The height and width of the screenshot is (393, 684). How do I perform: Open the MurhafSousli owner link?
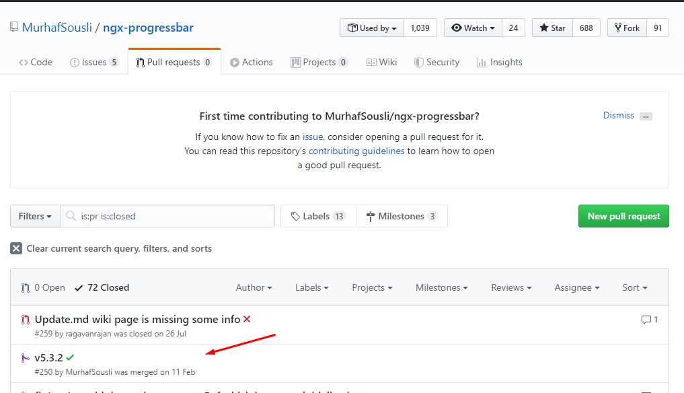tap(57, 28)
